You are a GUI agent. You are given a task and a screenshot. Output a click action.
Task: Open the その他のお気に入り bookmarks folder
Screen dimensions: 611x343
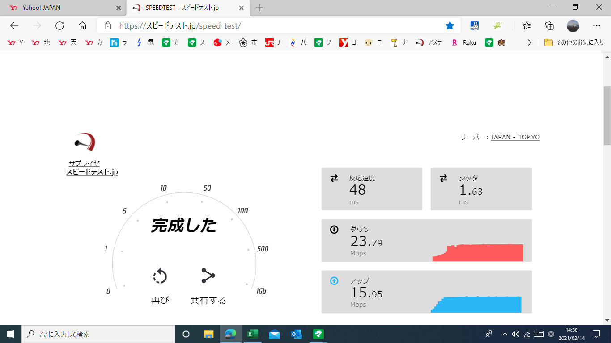click(x=574, y=42)
